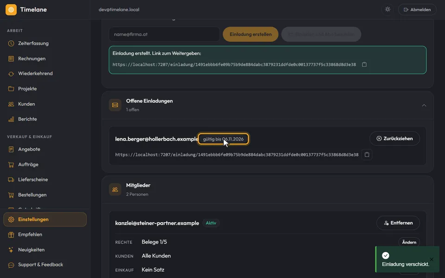445x278 pixels.
Task: Withdraw the invitation with the Zurückziehen button
Action: pos(394,139)
